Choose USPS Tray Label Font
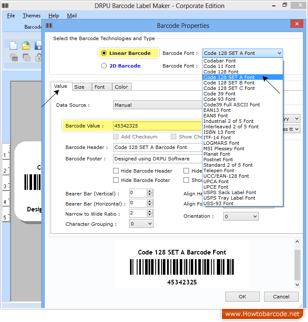 point(243,198)
